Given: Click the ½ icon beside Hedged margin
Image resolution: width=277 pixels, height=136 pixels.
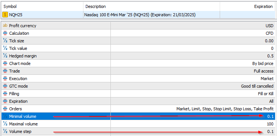Looking at the screenshot, I should [5, 56].
